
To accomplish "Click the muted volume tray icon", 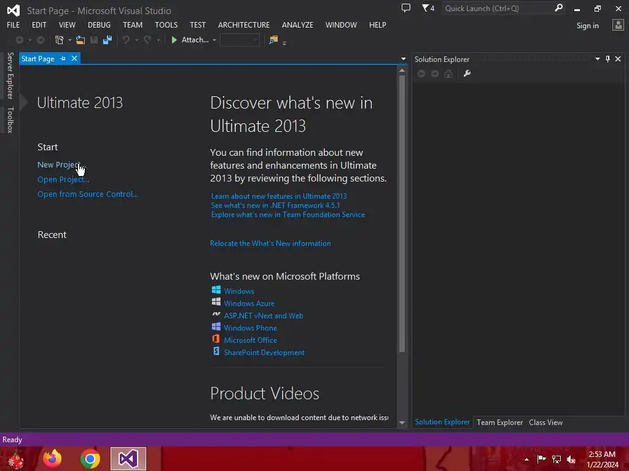I will [x=571, y=459].
